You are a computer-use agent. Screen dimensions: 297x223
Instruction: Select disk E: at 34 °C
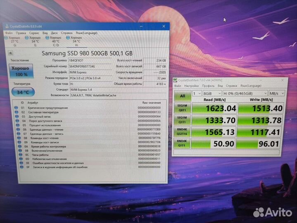[33, 41]
